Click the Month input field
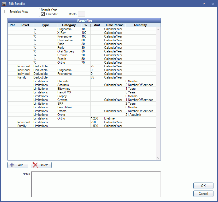 click(x=81, y=14)
